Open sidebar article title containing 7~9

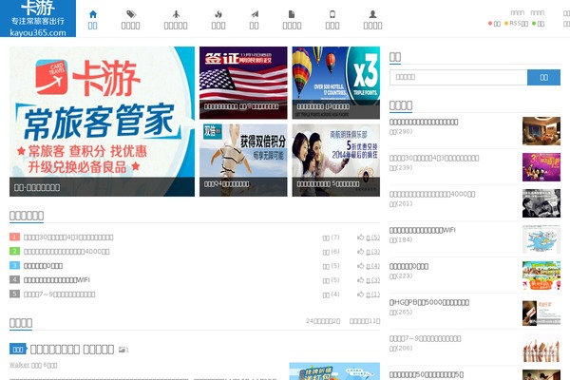(x=425, y=338)
